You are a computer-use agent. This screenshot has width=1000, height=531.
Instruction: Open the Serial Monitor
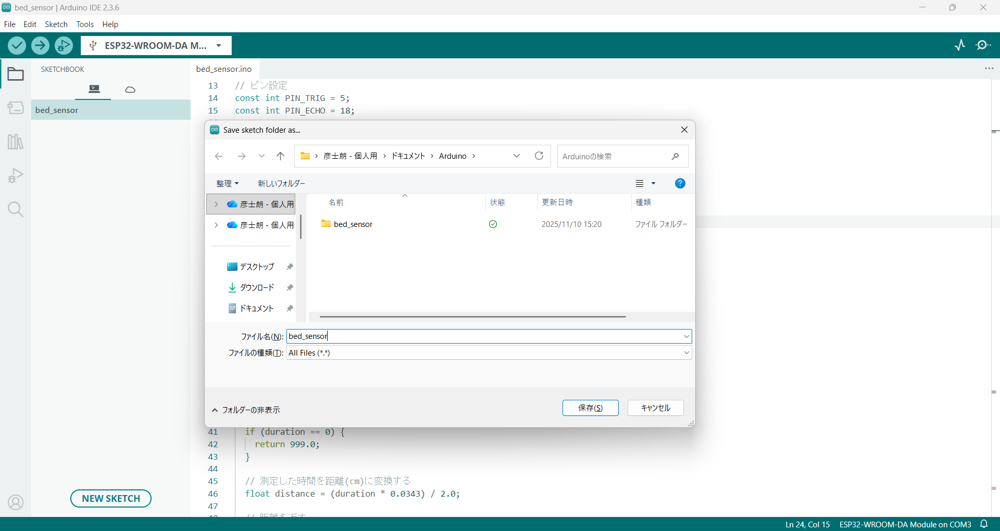coord(983,45)
